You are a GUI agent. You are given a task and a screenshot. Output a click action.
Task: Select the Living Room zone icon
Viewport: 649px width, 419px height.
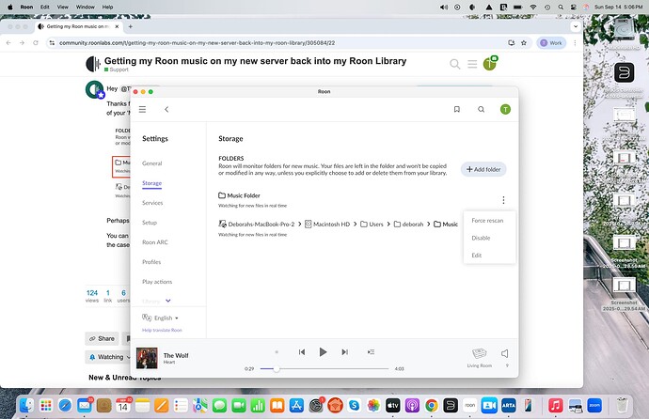point(480,353)
